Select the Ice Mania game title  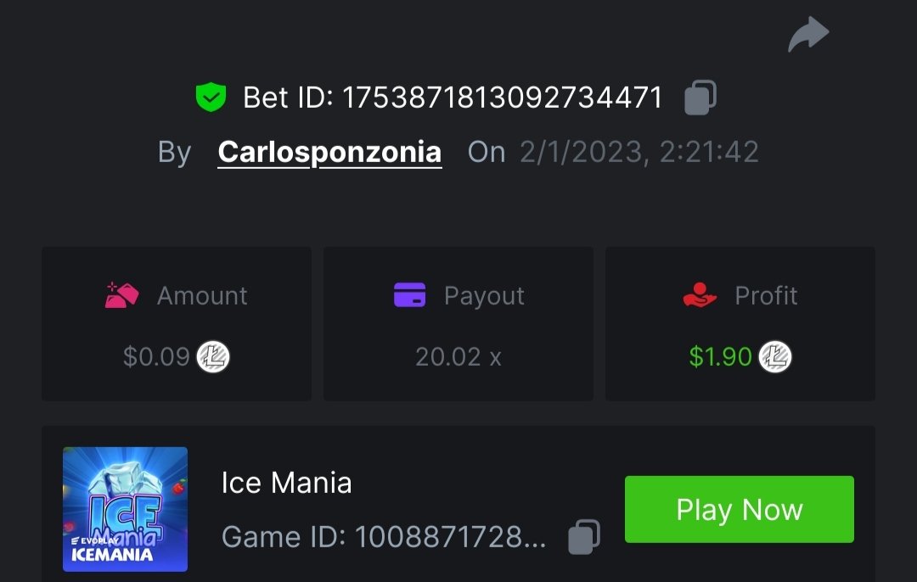pyautogui.click(x=286, y=483)
